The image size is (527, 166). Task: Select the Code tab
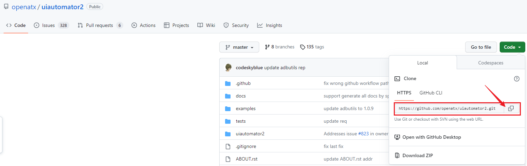(x=16, y=25)
